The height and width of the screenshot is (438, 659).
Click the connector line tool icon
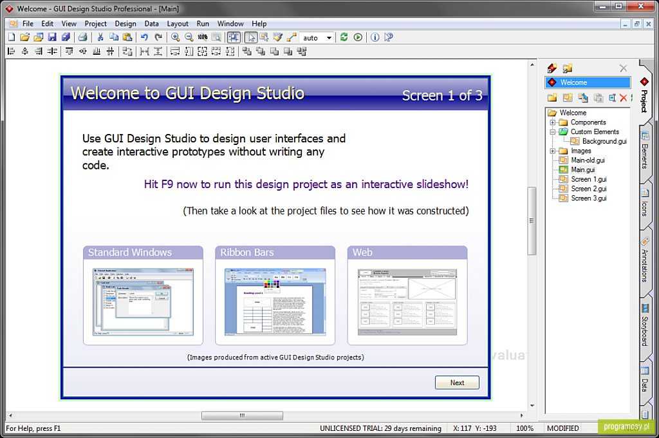point(292,37)
